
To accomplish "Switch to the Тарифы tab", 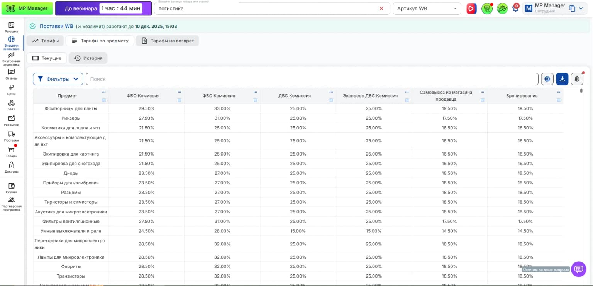I will click(x=45, y=41).
